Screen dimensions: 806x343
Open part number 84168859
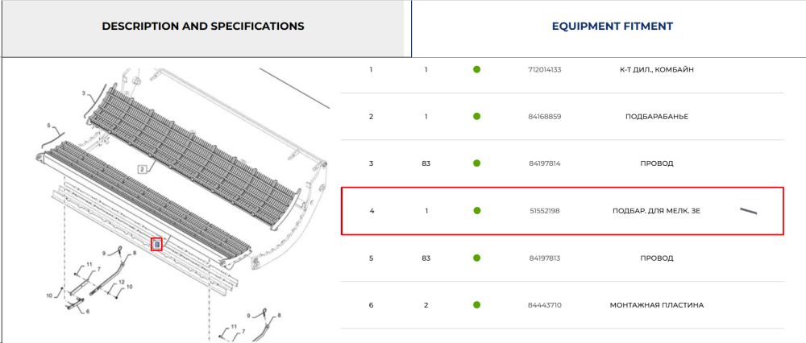[544, 117]
